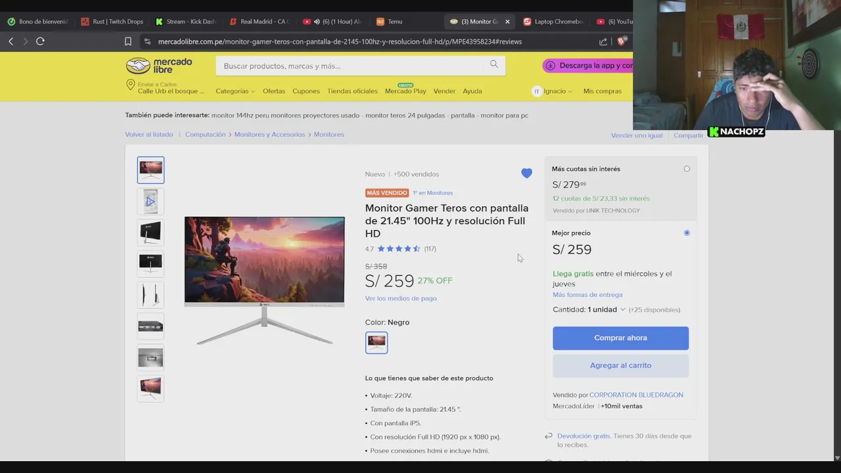Click the Ignacio profile avatar icon
841x473 pixels.
pos(537,91)
